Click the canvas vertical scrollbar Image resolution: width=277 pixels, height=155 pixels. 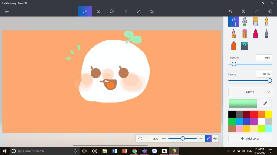pos(222,80)
